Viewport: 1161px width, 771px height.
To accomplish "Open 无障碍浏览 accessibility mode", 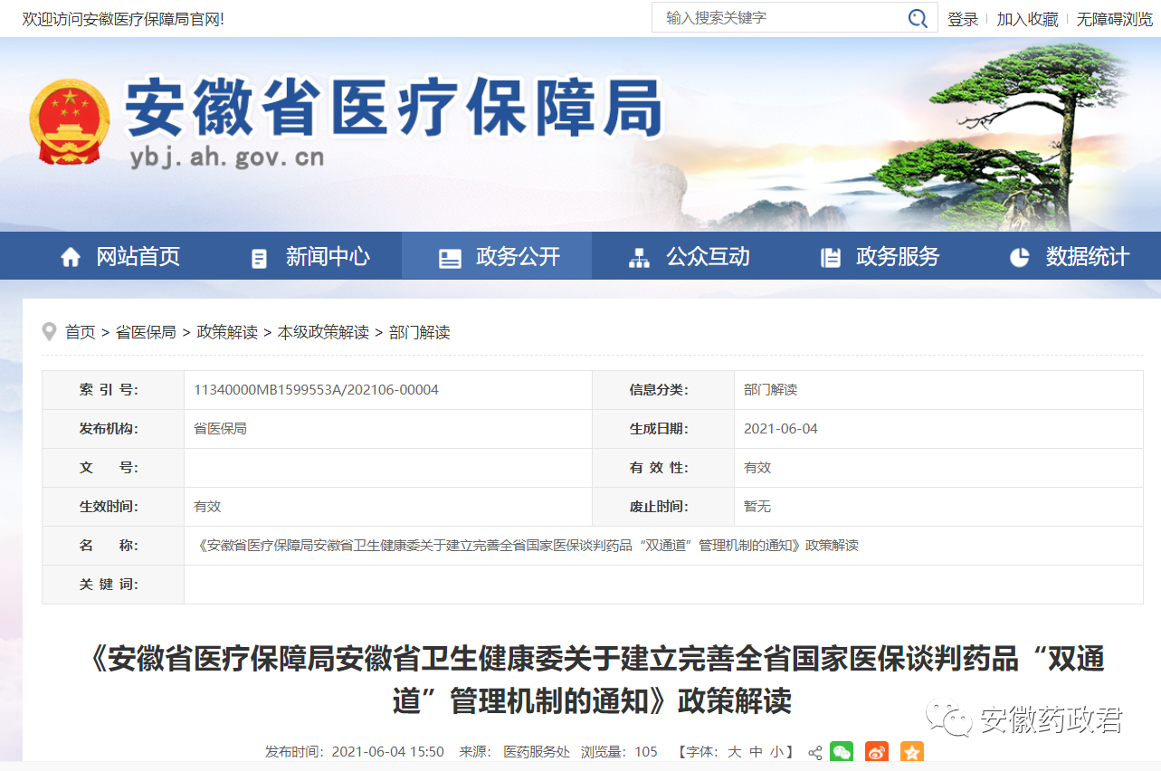I will [1114, 19].
